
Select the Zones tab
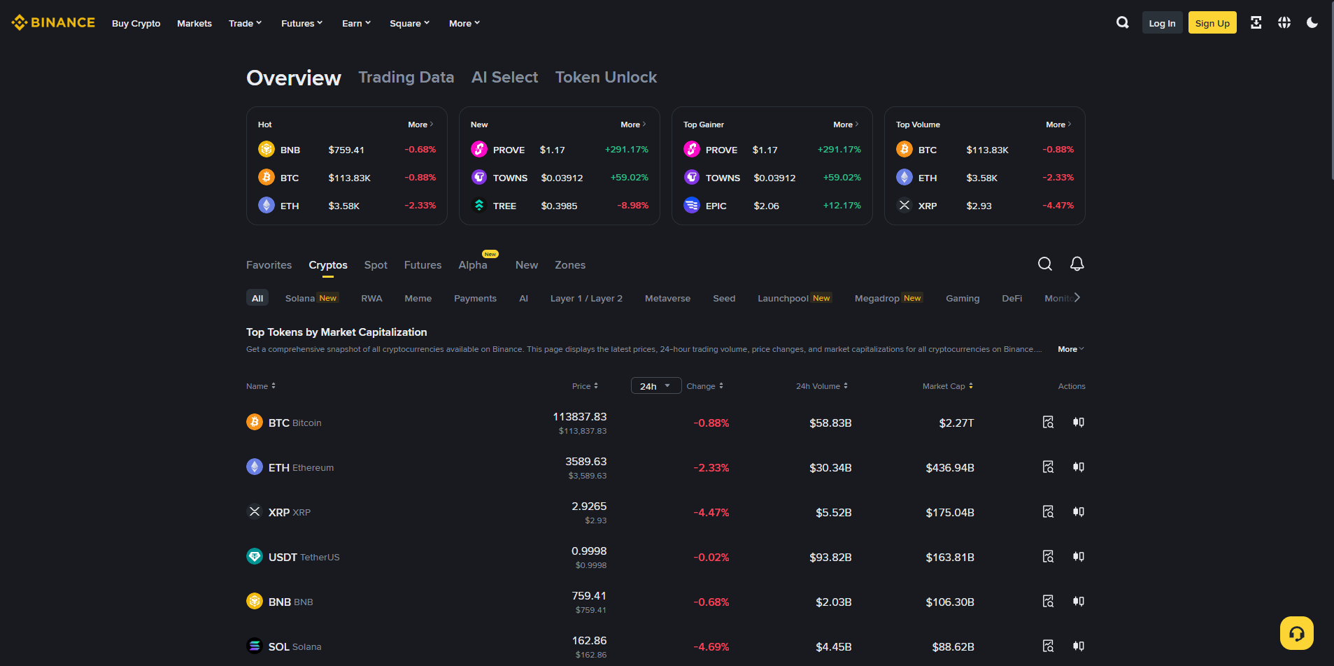570,265
